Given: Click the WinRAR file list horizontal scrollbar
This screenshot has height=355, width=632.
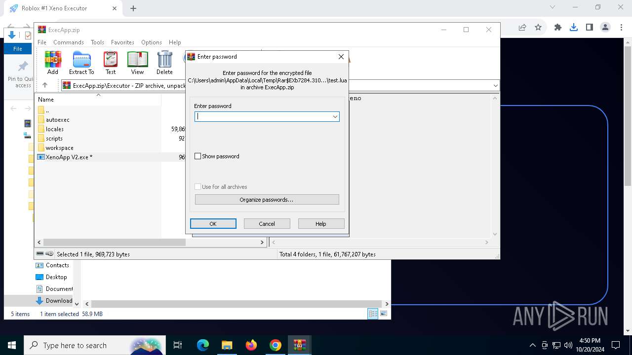Looking at the screenshot, I should point(115,243).
